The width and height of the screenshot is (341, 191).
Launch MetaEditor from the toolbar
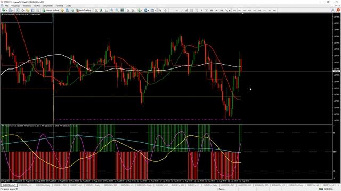point(62,10)
